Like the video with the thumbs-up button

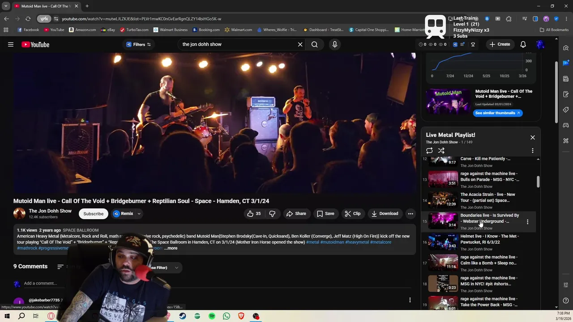(254, 214)
